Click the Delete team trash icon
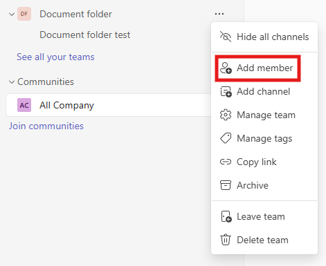The width and height of the screenshot is (326, 266). tap(226, 240)
